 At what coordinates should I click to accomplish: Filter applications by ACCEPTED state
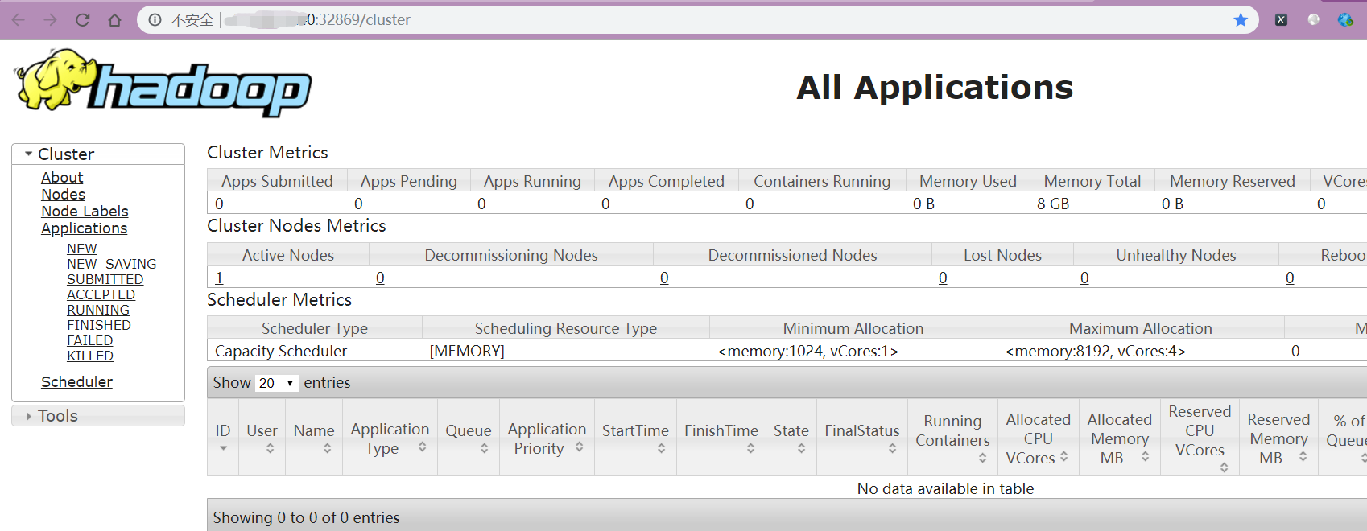[101, 294]
